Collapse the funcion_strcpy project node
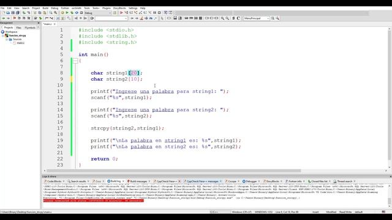This screenshot has width=392, height=220. pos(3,35)
